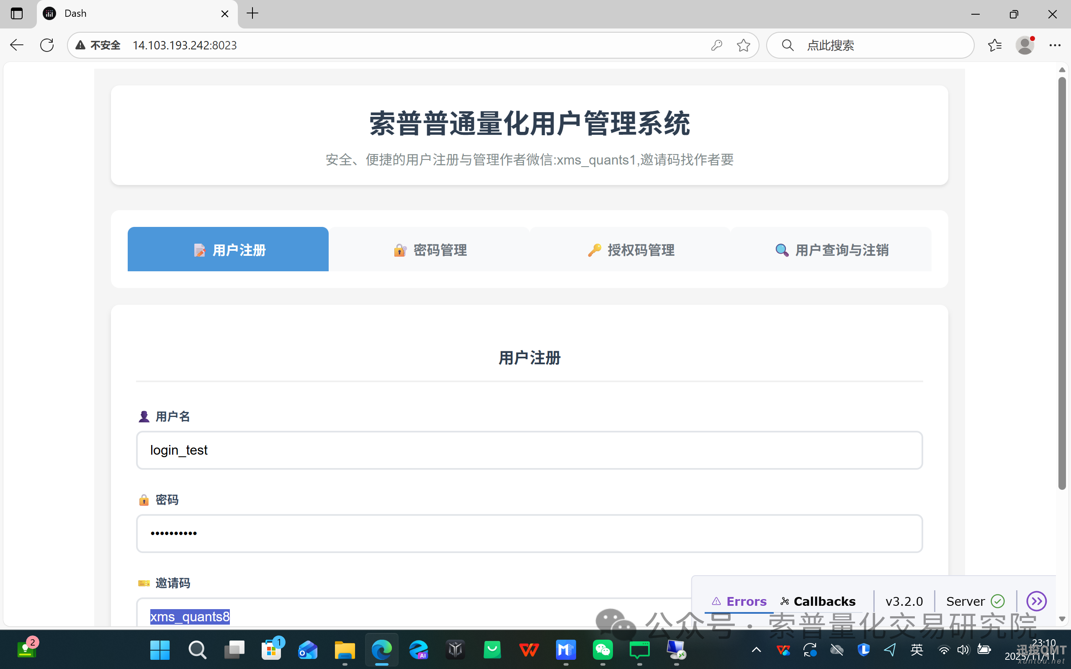Show the Callbacks graph panel
Viewport: 1071px width, 669px height.
point(818,601)
